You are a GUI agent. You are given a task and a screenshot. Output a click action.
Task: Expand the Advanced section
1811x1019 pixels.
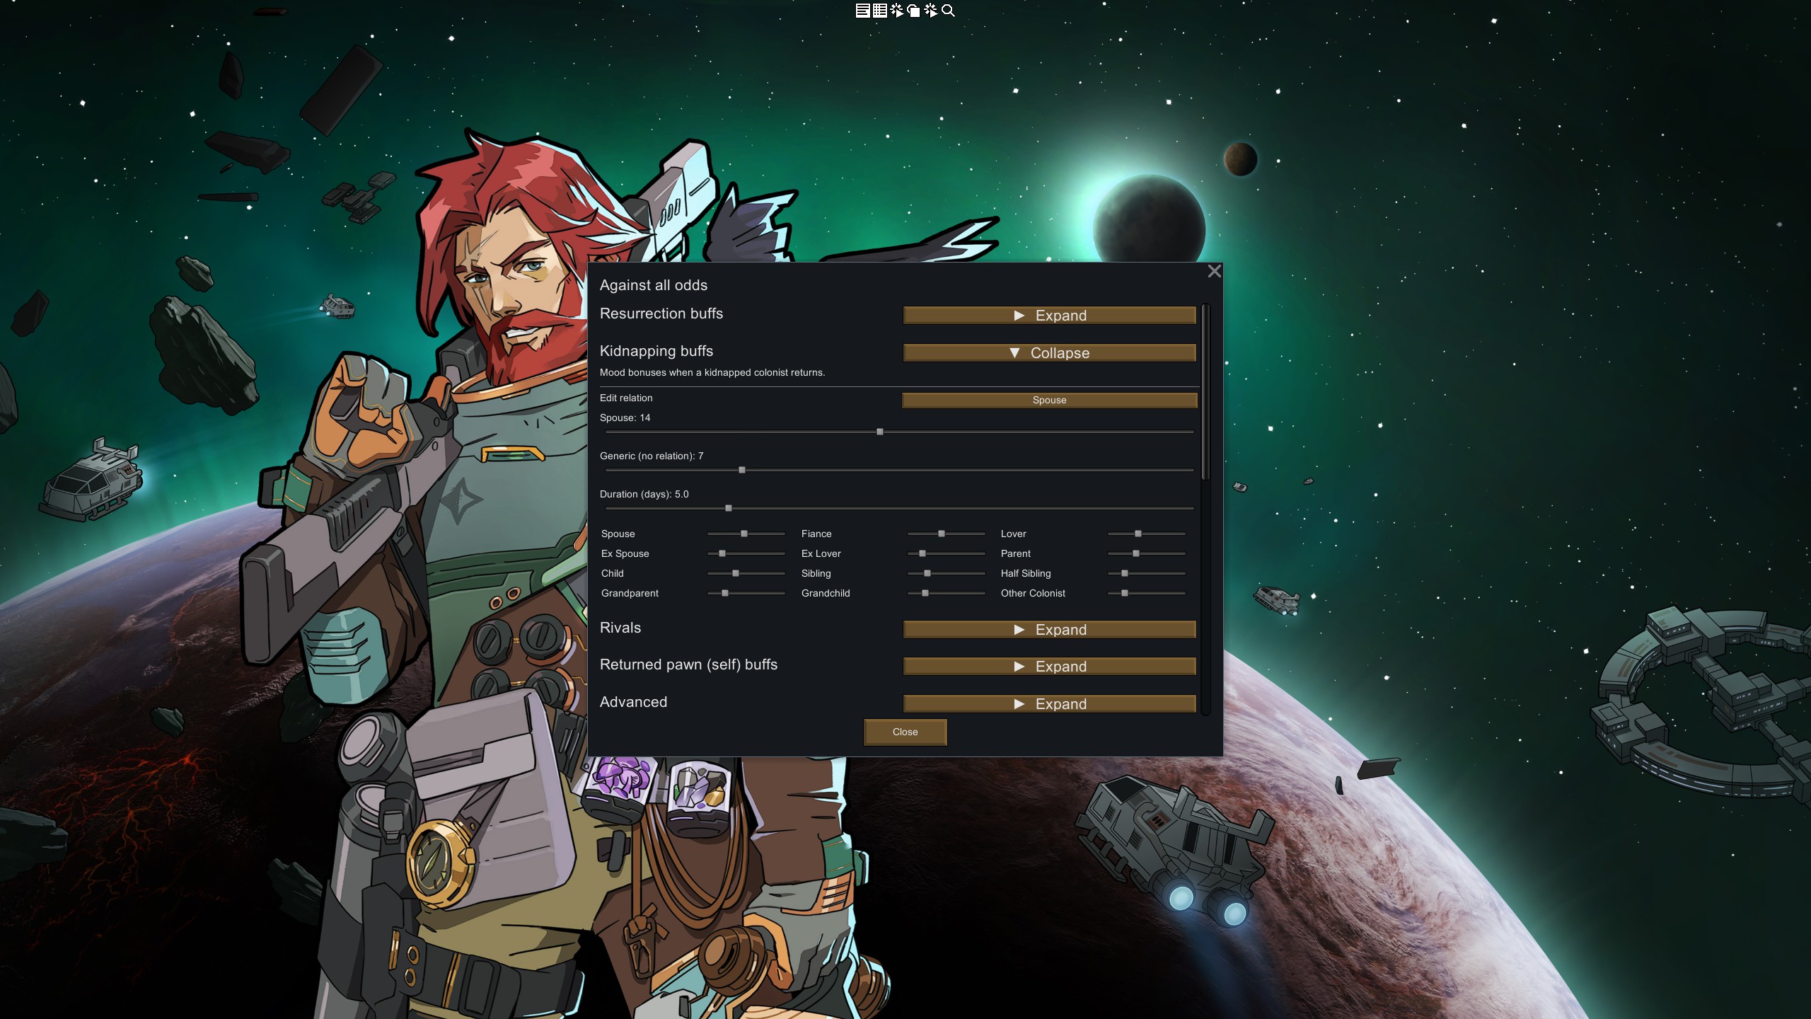(1050, 704)
